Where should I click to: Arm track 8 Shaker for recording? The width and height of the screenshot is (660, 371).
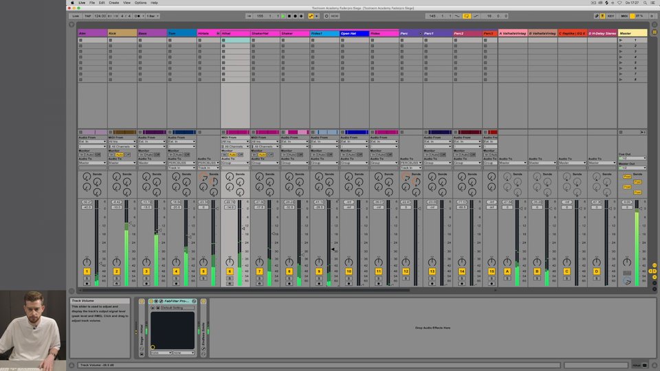(x=289, y=284)
